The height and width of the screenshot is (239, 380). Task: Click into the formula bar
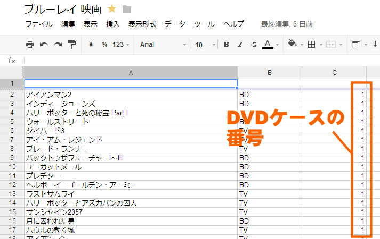coord(201,60)
